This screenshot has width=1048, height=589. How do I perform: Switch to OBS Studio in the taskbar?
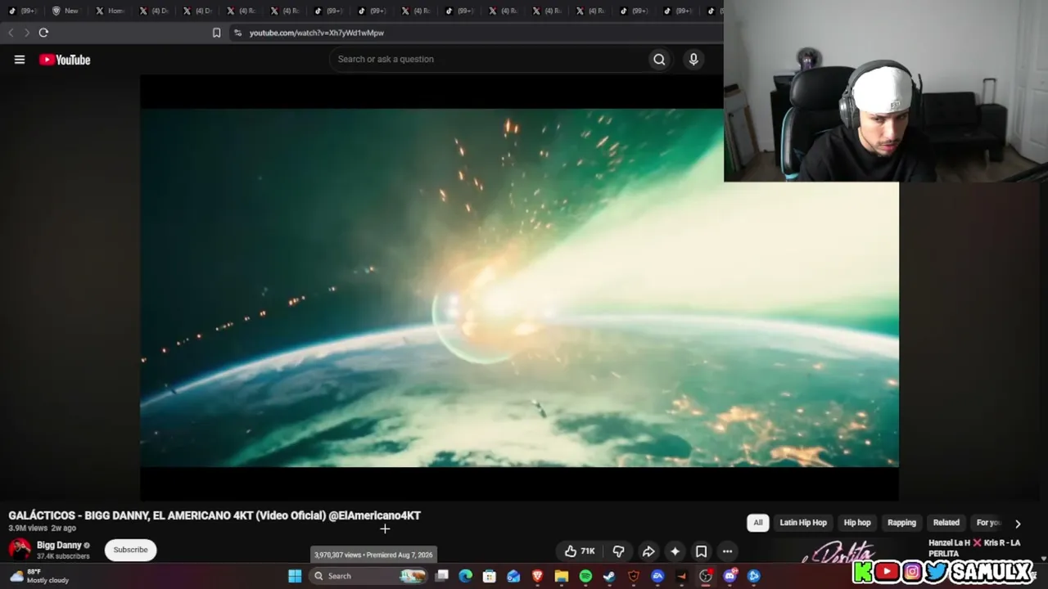coord(706,576)
